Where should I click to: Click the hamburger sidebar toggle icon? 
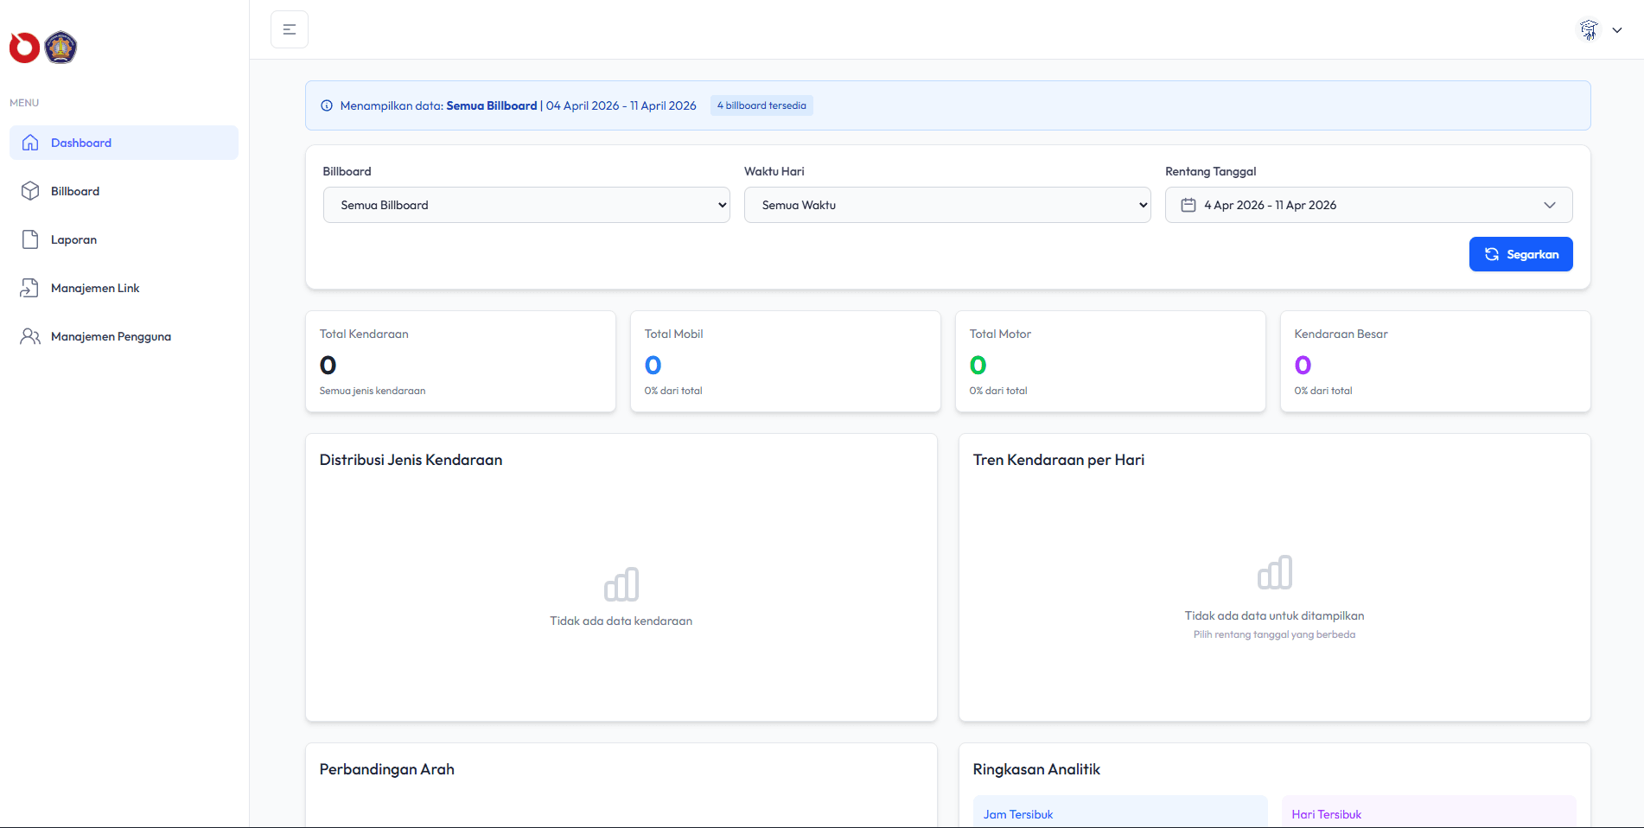[290, 29]
